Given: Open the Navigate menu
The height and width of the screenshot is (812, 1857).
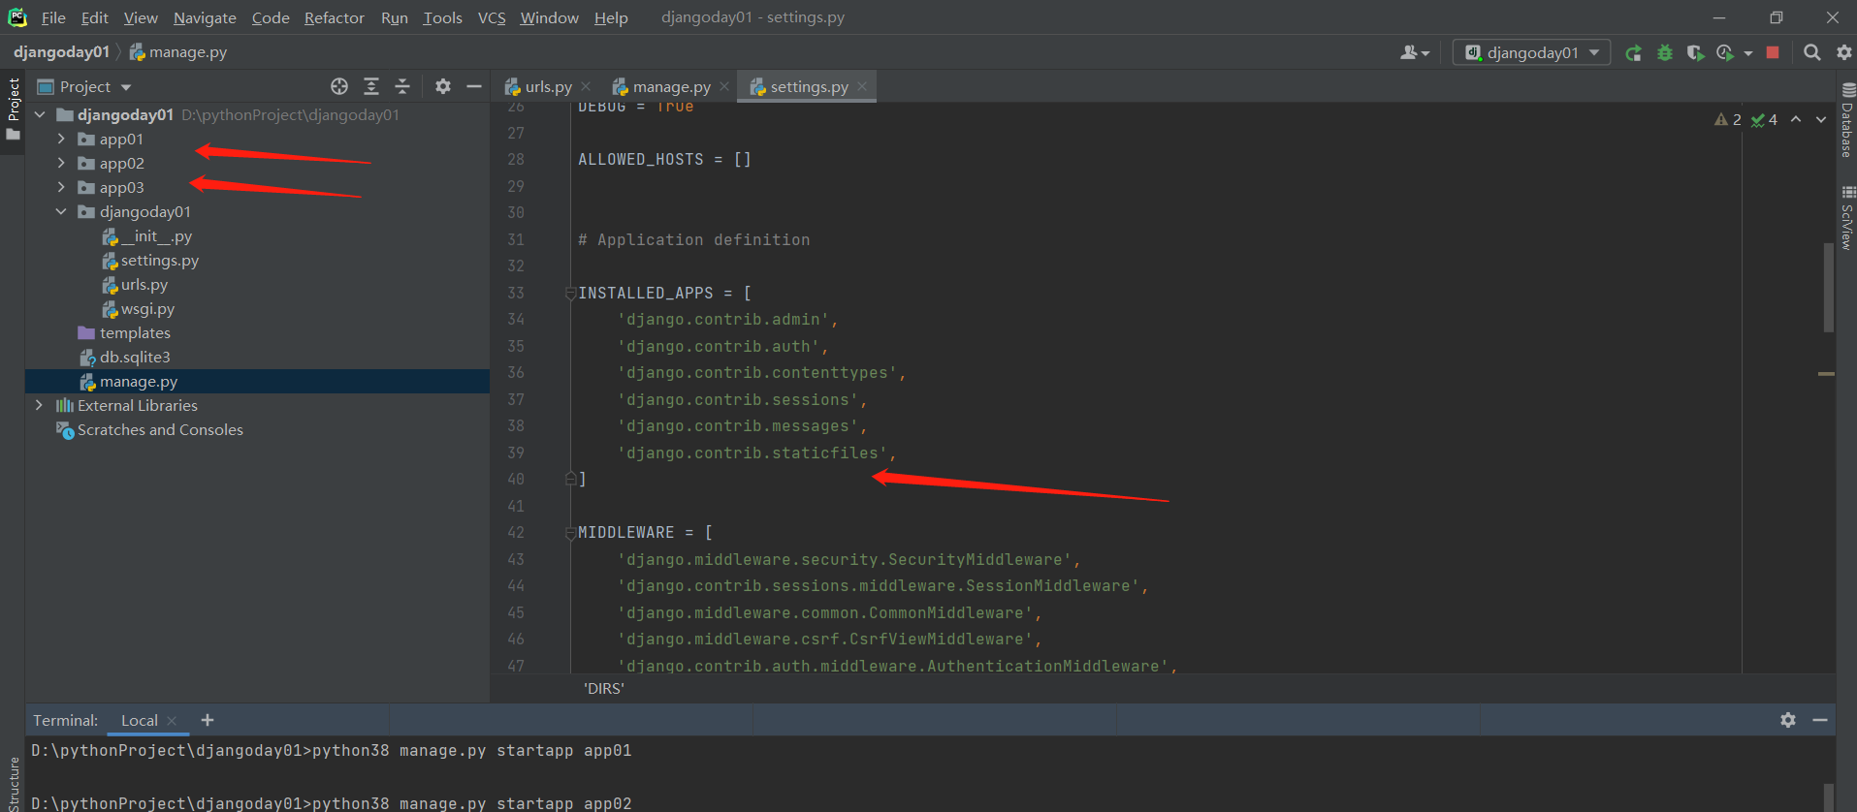Looking at the screenshot, I should [x=205, y=17].
